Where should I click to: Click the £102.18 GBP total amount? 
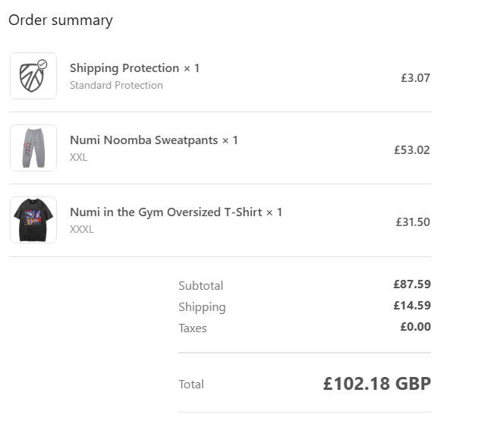coord(377,384)
